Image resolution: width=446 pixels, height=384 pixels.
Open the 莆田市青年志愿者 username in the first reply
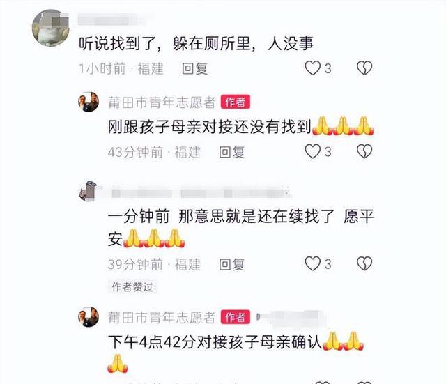(x=162, y=102)
